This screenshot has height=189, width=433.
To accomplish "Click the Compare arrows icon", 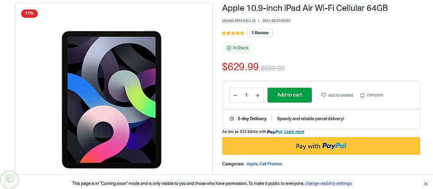I will click(362, 95).
